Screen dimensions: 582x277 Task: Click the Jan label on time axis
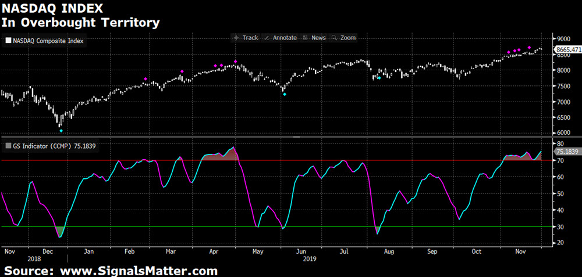click(x=88, y=252)
